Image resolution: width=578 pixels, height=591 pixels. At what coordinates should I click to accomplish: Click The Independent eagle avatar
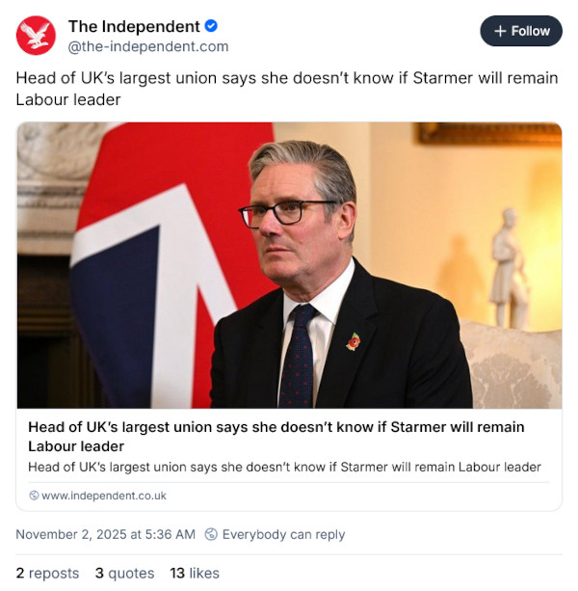[x=36, y=36]
